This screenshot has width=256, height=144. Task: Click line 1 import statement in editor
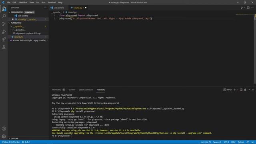(x=78, y=15)
